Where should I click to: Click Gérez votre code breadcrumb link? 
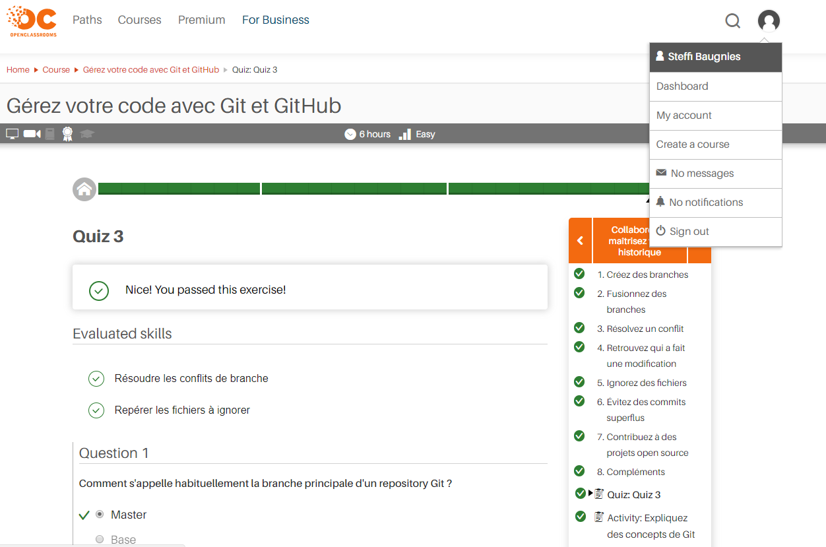click(x=151, y=69)
